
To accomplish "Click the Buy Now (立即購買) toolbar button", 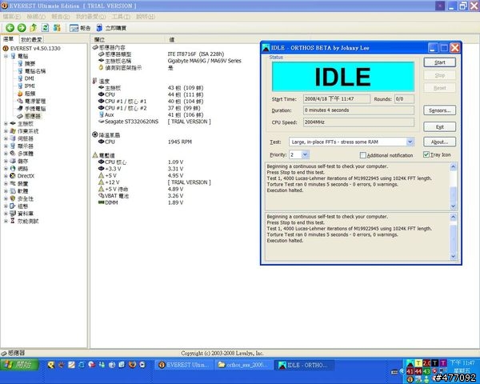I will pos(111,28).
